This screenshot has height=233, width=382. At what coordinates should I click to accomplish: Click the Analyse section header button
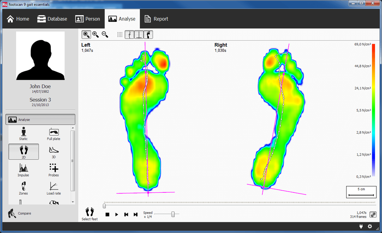tap(40, 120)
